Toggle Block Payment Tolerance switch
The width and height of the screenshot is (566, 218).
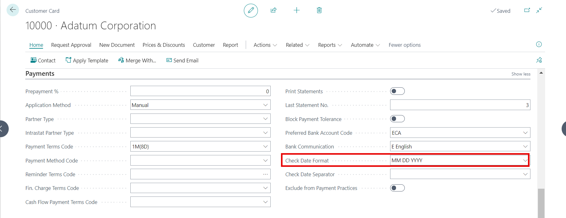[397, 119]
